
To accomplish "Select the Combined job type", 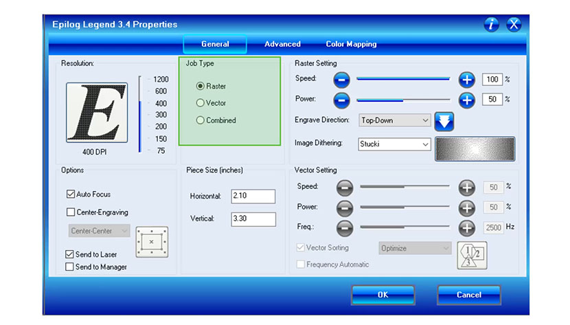I will point(201,120).
